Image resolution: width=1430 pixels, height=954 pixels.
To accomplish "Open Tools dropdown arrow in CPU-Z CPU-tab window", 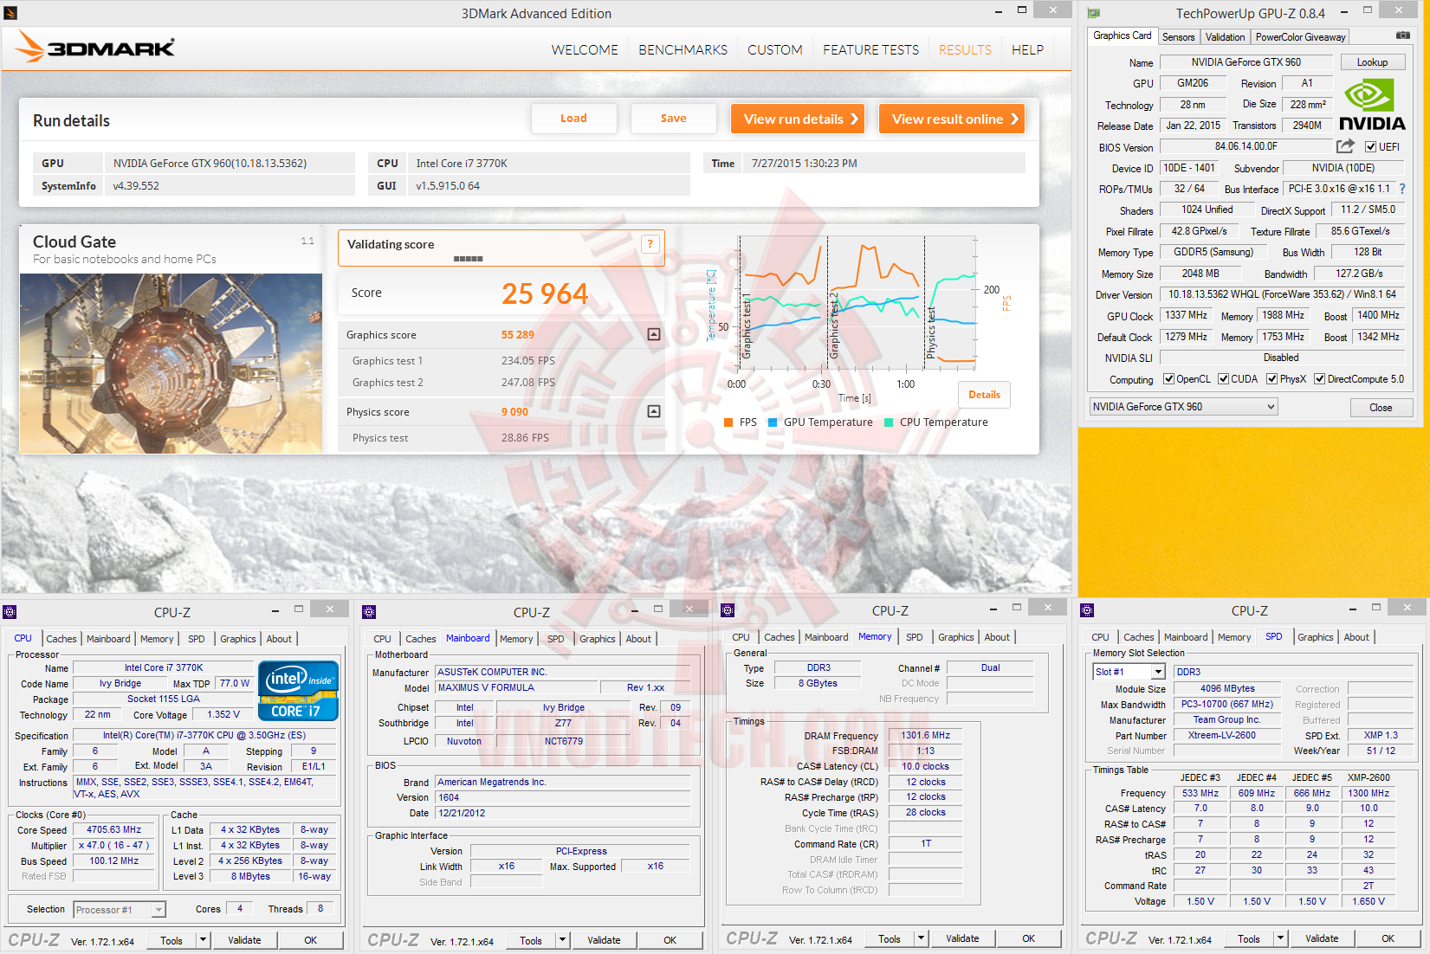I will click(x=203, y=940).
